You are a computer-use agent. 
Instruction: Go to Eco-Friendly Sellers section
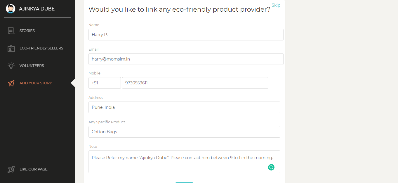tap(41, 48)
